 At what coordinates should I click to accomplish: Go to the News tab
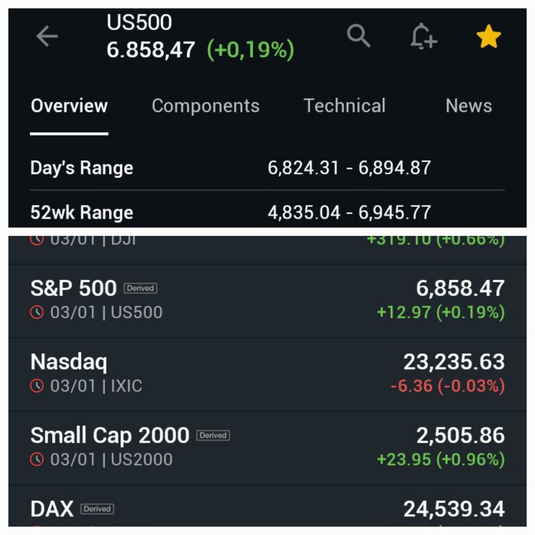point(469,106)
